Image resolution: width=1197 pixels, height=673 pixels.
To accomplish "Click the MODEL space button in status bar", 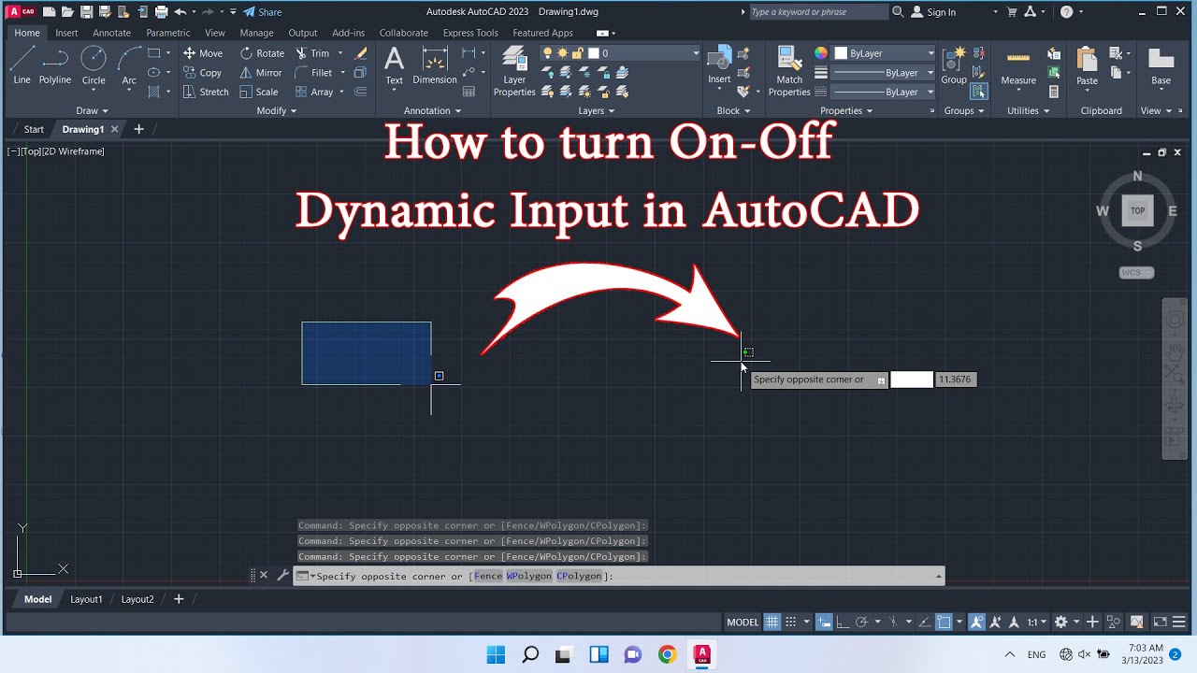I will point(743,622).
